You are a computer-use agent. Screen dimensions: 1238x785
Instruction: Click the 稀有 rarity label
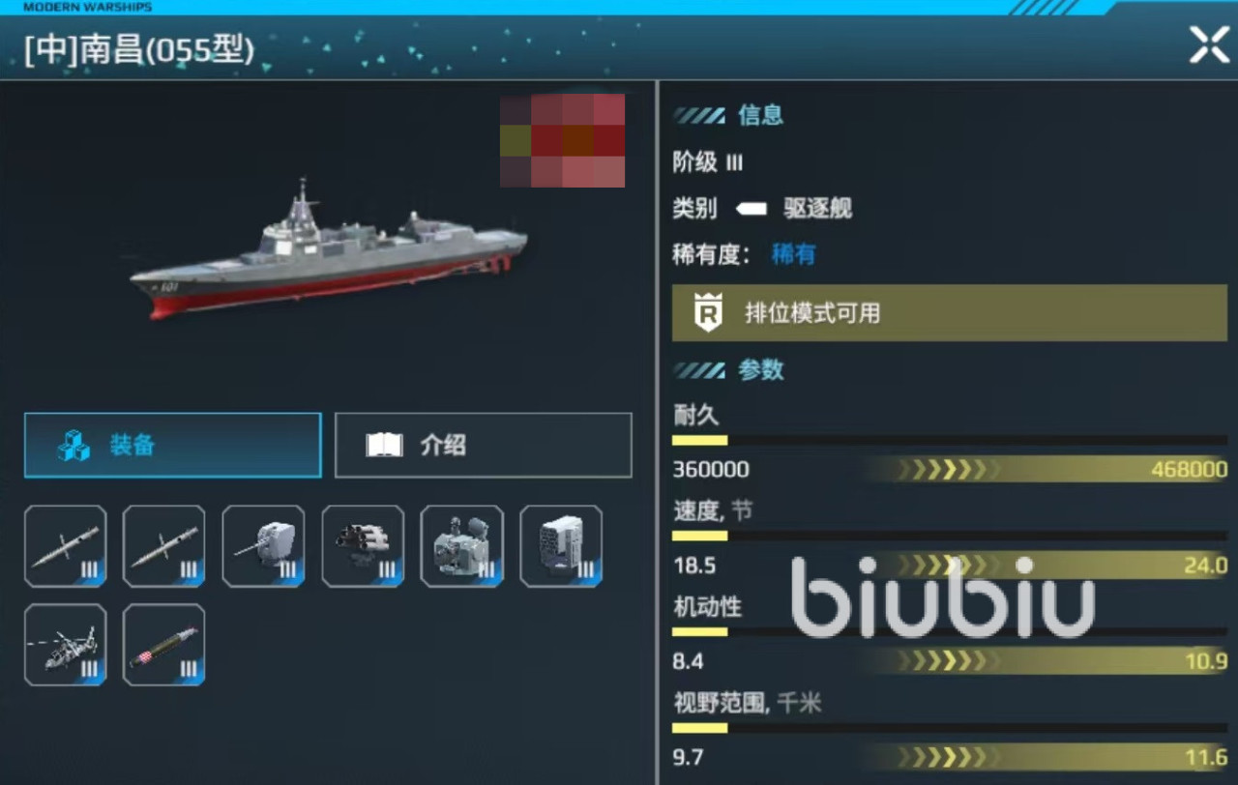794,254
